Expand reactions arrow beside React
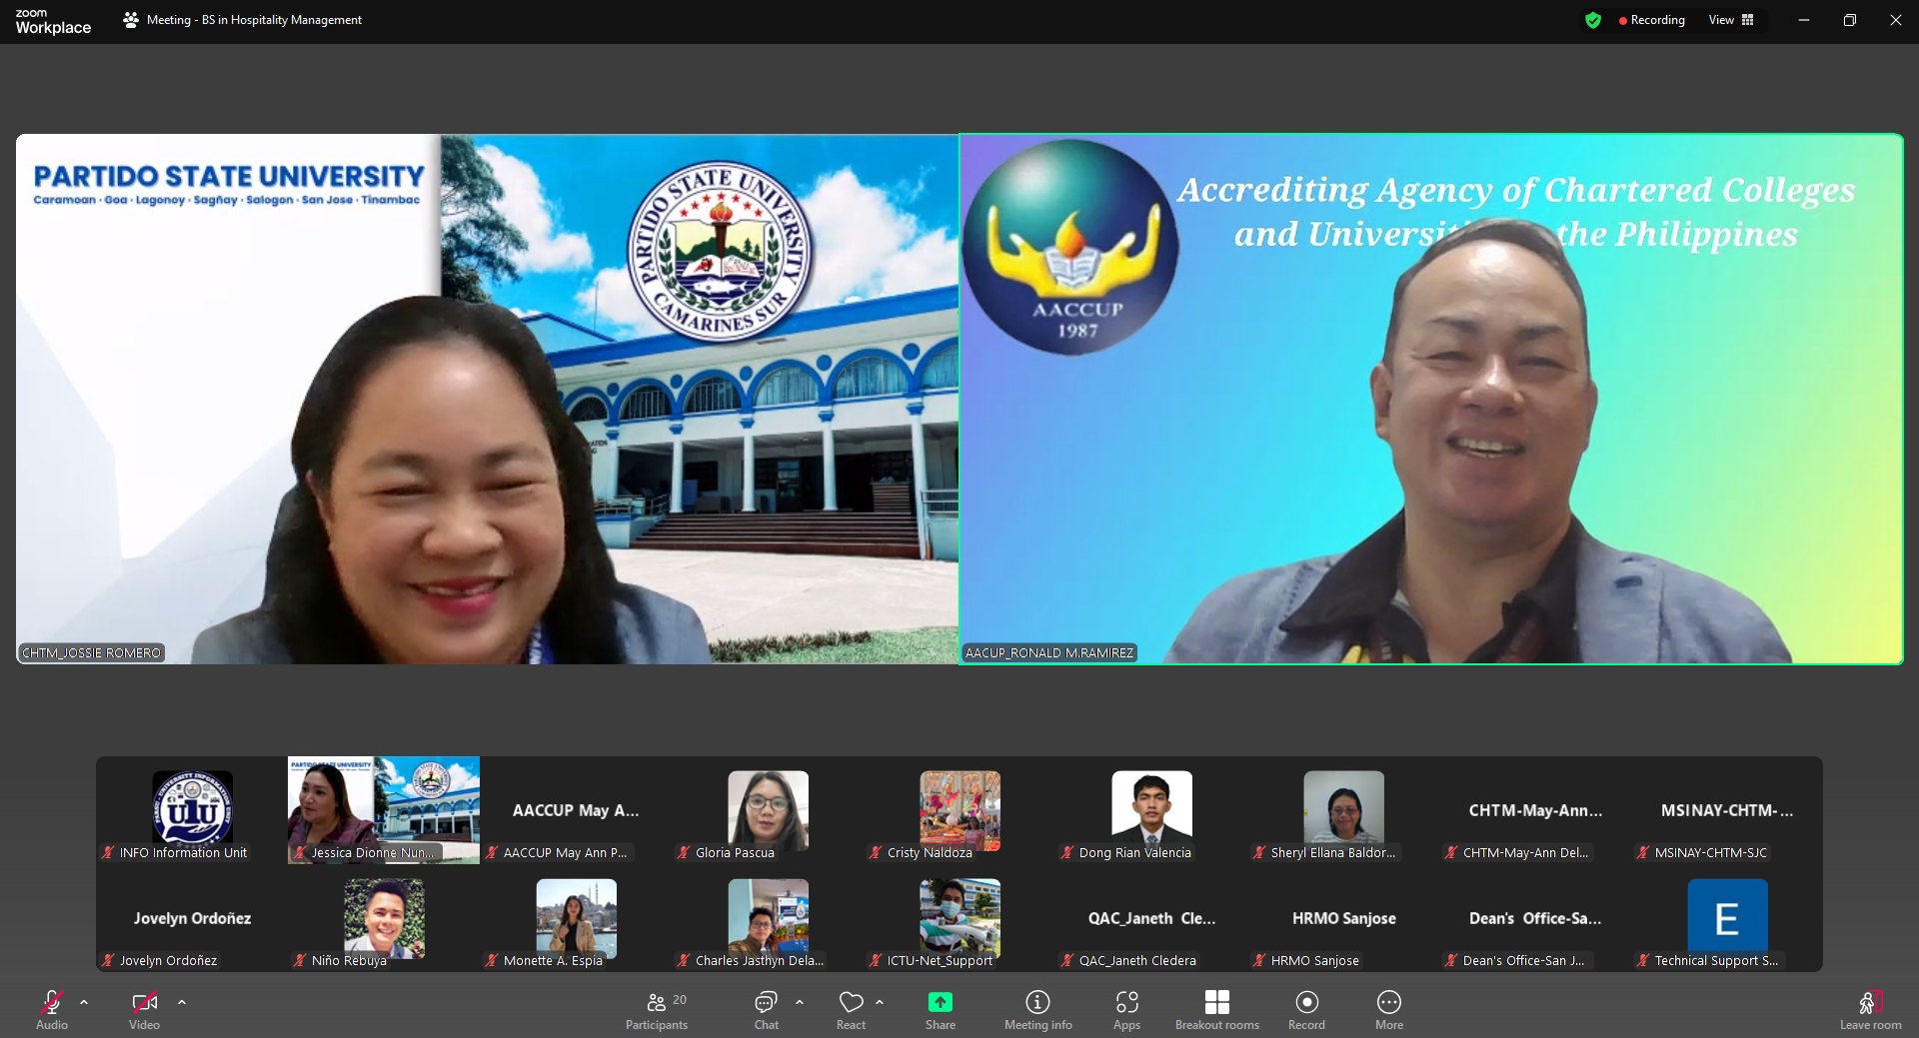The width and height of the screenshot is (1919, 1038). (880, 1001)
